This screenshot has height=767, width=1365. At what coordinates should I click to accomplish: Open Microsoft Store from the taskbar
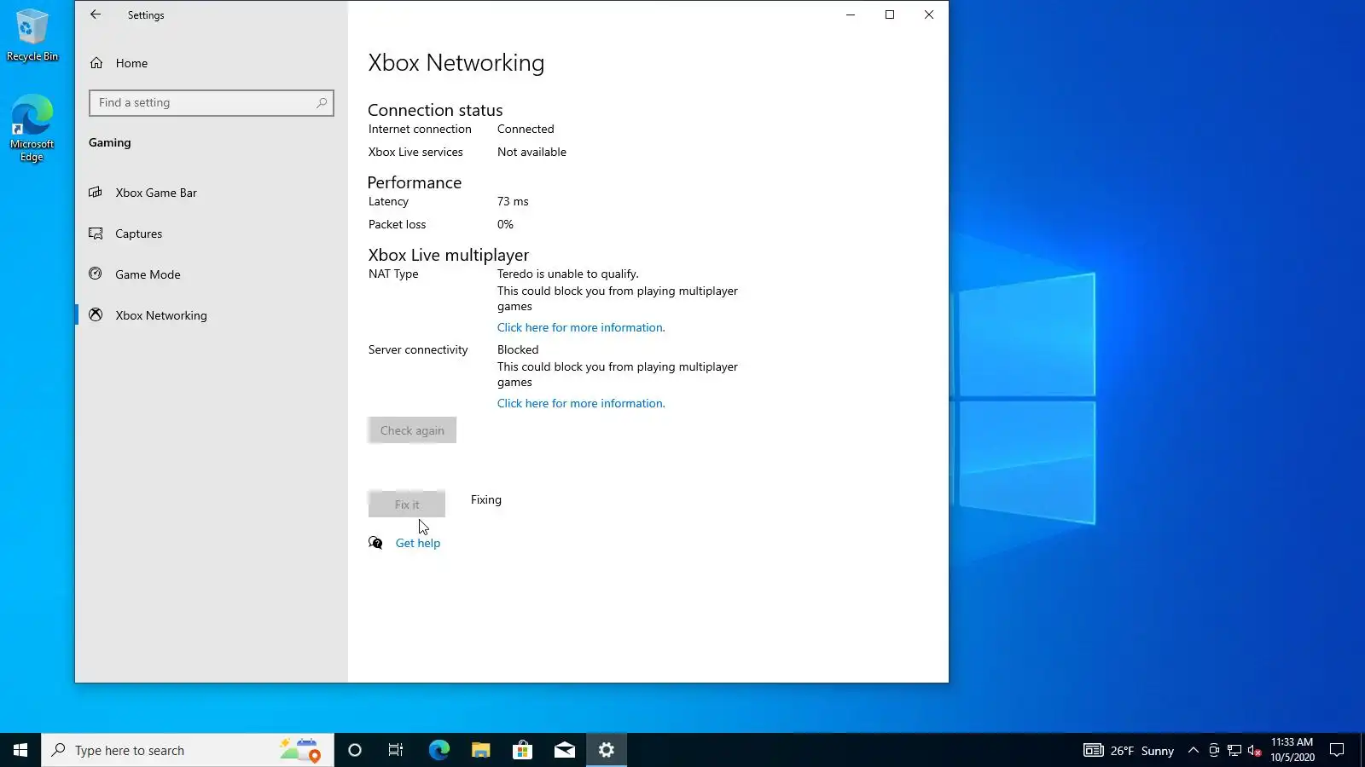point(522,750)
